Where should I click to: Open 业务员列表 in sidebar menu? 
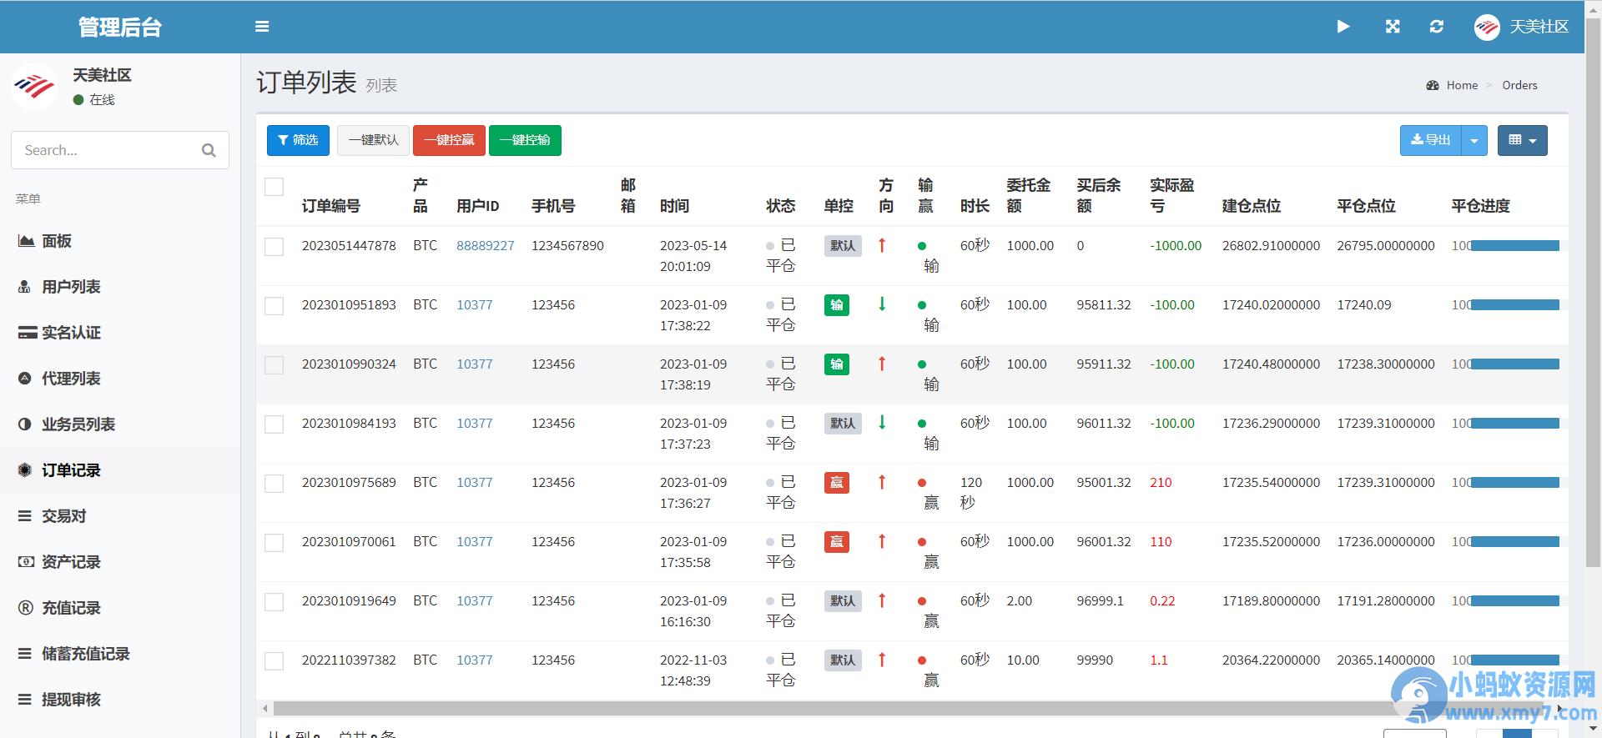[x=120, y=424]
